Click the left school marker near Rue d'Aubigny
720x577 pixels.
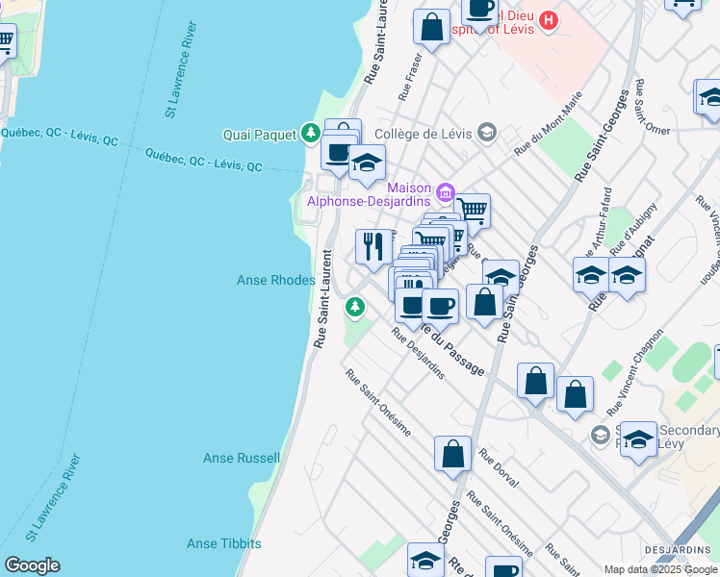click(591, 278)
